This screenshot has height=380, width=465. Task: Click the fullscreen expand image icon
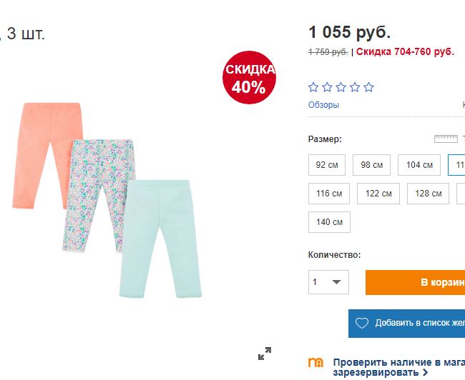tap(265, 353)
